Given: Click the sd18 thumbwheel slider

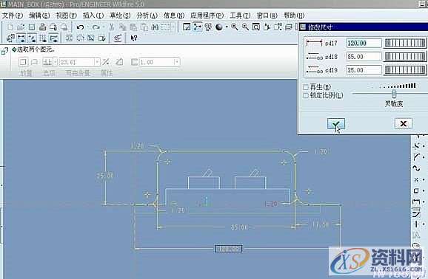Looking at the screenshot, I should pos(405,56).
